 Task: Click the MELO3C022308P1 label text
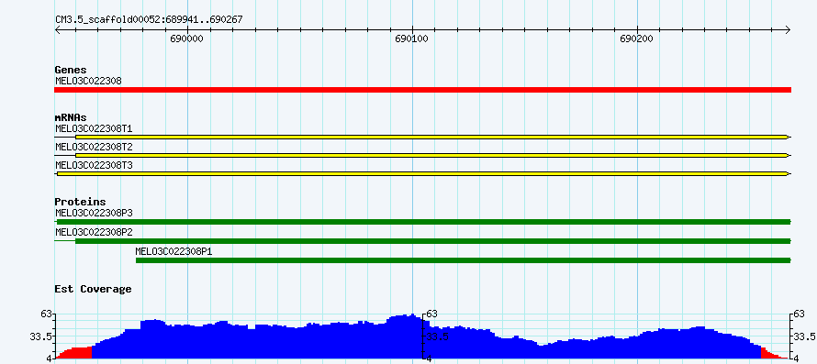tap(174, 251)
